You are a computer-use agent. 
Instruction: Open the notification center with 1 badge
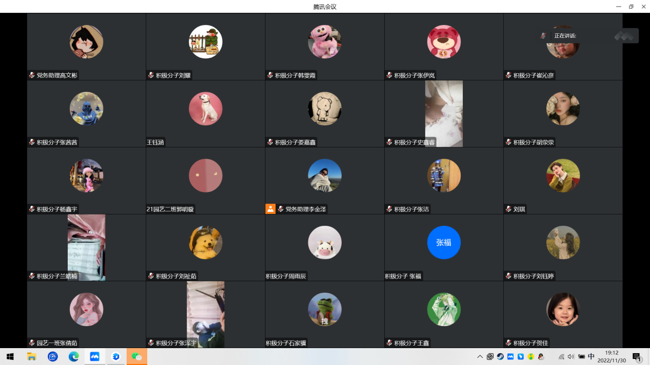(x=637, y=357)
